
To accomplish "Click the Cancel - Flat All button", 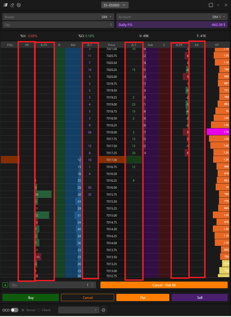I will pyautogui.click(x=164, y=285).
